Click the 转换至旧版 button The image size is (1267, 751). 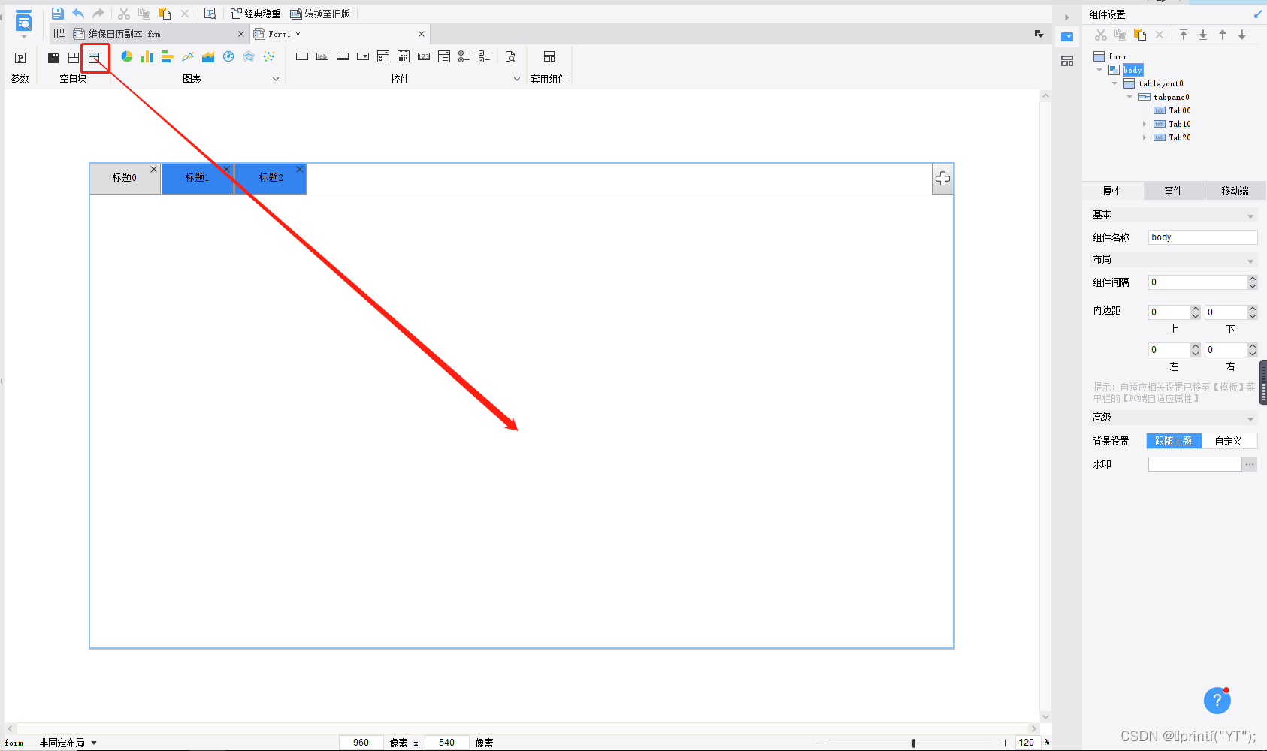(321, 14)
